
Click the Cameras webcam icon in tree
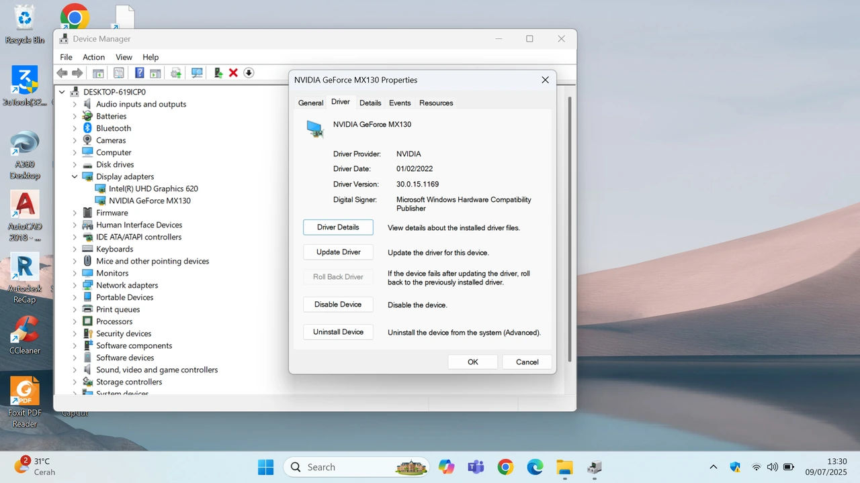pyautogui.click(x=87, y=140)
